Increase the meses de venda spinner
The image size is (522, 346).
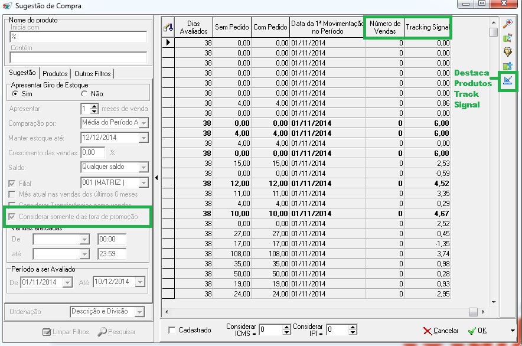(x=94, y=106)
